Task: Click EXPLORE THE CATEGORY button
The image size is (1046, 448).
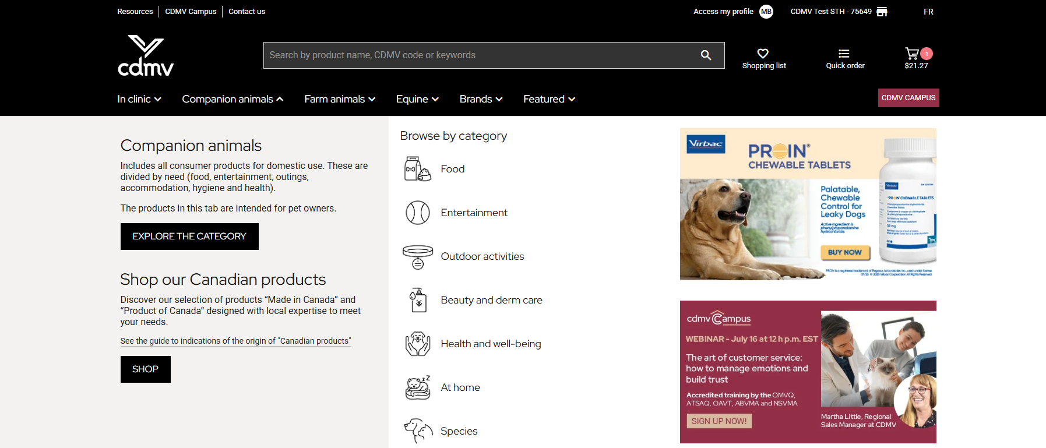Action: [x=189, y=237]
